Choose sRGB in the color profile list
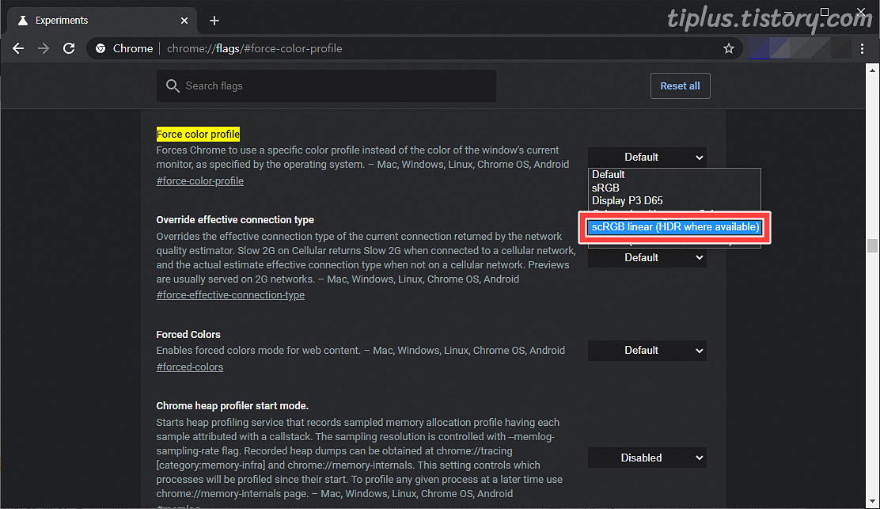880x509 pixels. [x=674, y=188]
